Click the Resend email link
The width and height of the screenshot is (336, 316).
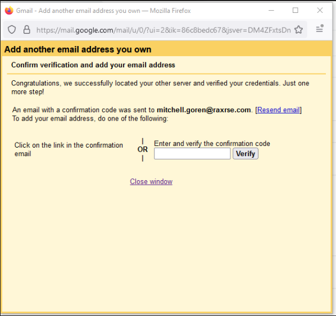(278, 110)
